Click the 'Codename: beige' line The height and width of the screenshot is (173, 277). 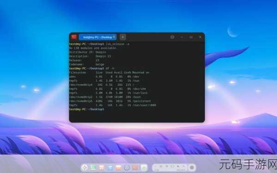(87, 65)
